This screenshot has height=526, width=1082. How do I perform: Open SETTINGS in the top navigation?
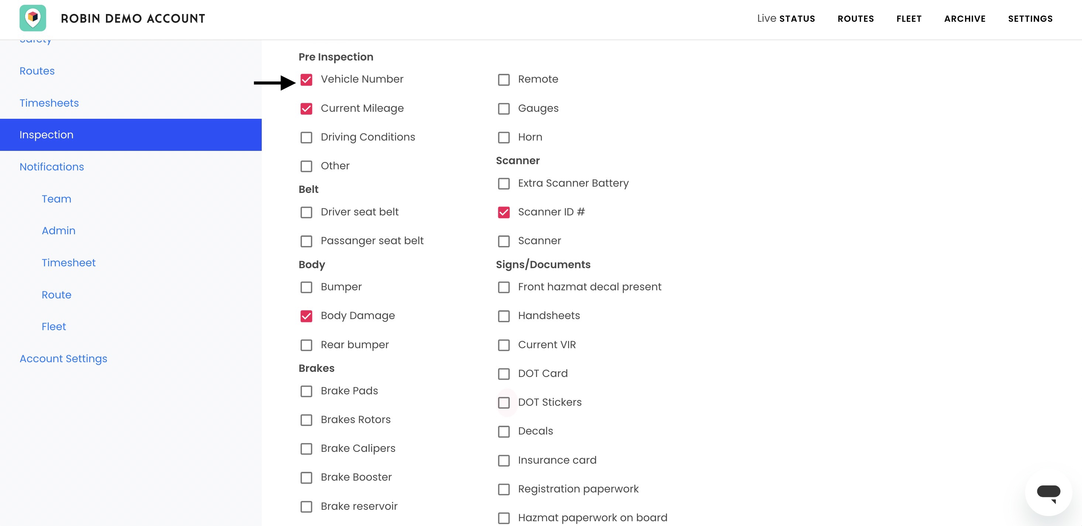click(x=1030, y=19)
